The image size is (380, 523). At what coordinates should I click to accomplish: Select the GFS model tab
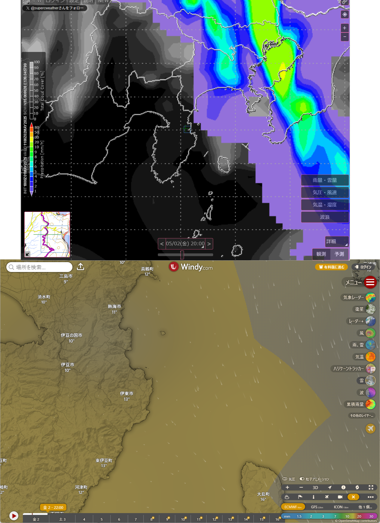(x=317, y=507)
